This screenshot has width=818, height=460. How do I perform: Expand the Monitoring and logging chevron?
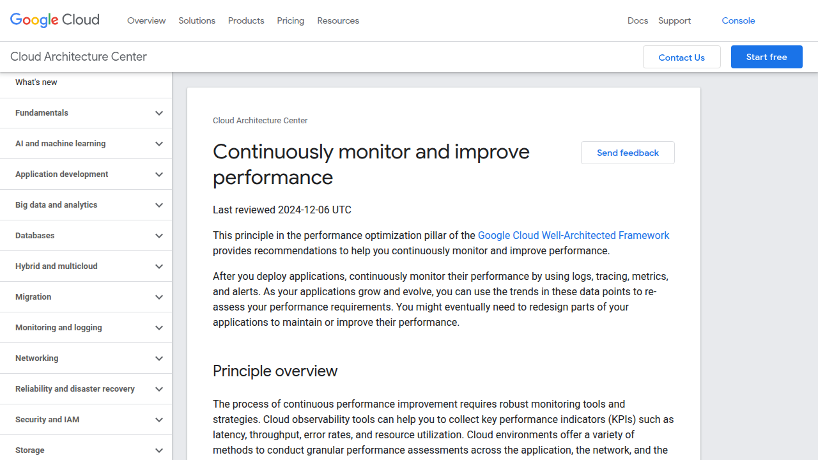[159, 328]
